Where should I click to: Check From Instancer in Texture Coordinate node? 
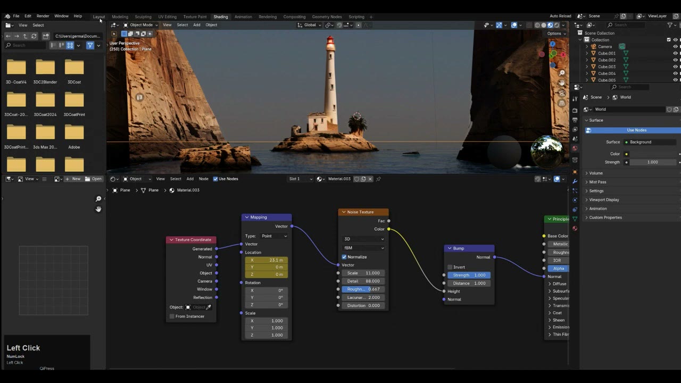172,316
